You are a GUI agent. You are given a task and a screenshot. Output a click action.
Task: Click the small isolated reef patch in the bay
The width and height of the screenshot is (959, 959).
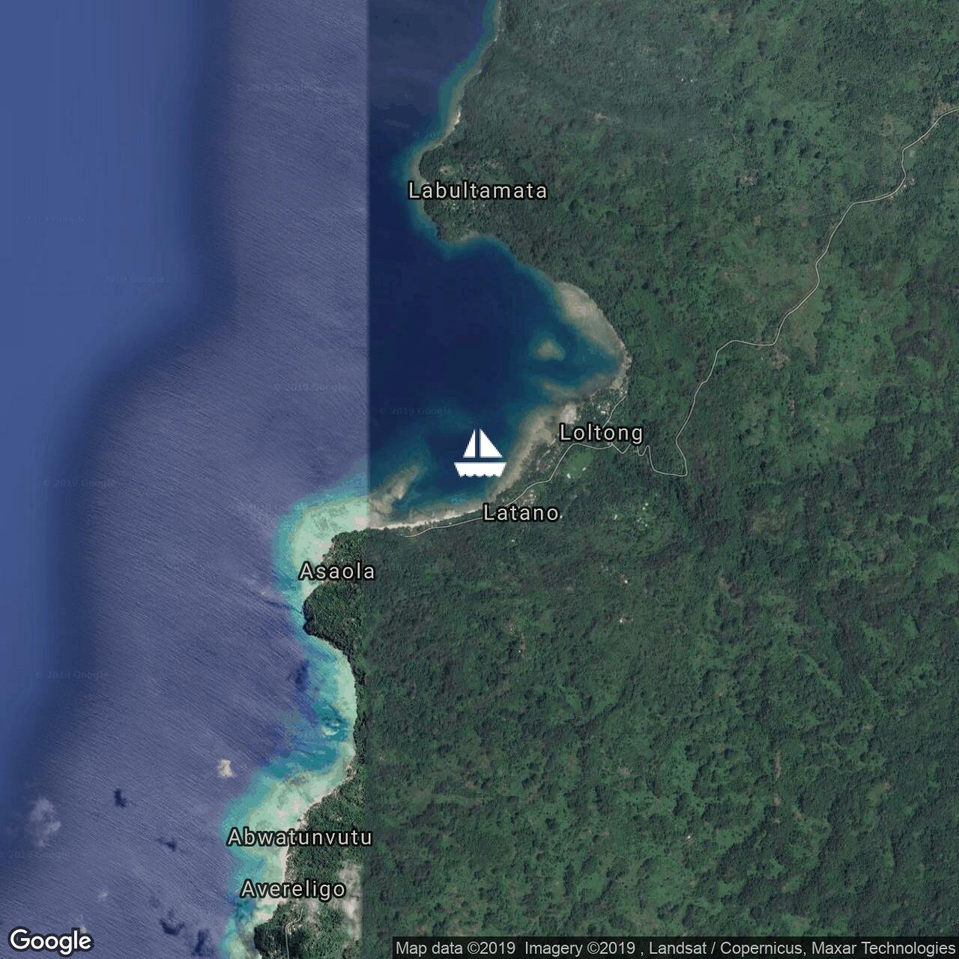(x=548, y=348)
